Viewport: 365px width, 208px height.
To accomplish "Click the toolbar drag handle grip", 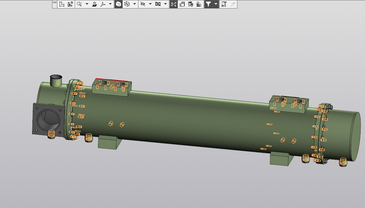I will 55,3.
